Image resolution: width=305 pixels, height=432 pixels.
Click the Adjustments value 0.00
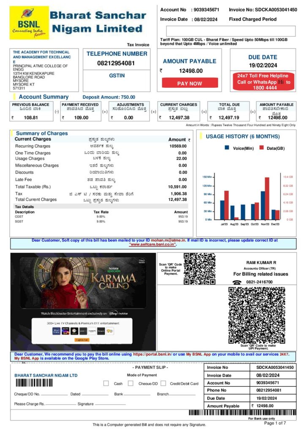pos(128,117)
